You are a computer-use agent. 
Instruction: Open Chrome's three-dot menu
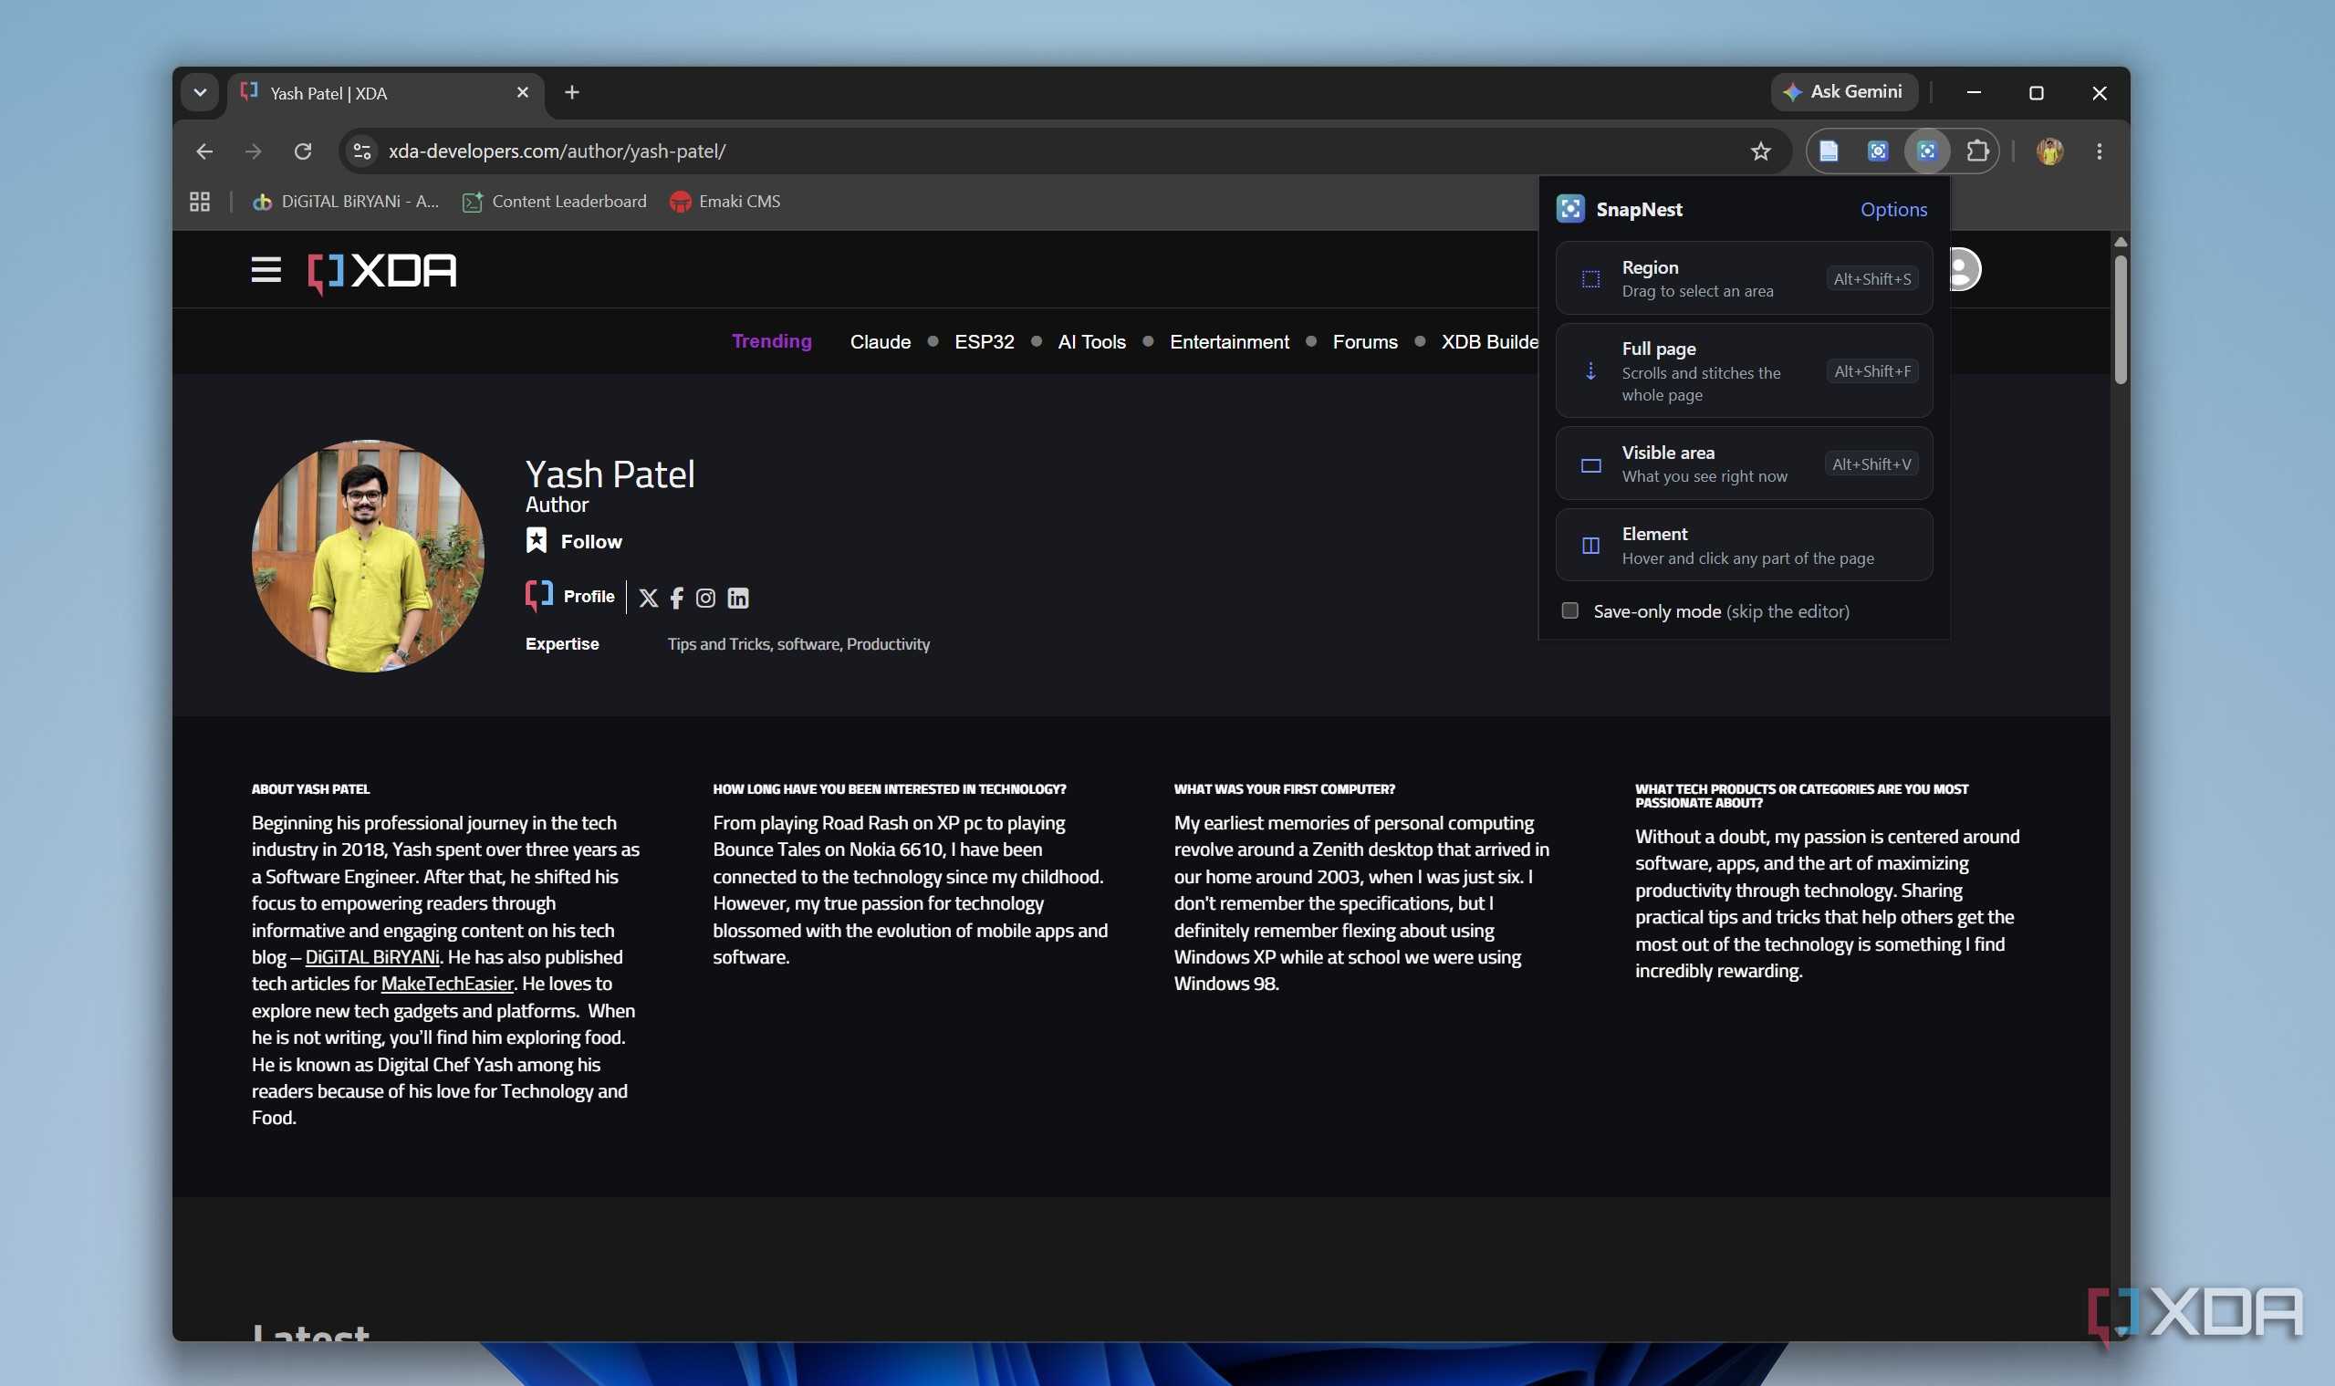click(2100, 151)
